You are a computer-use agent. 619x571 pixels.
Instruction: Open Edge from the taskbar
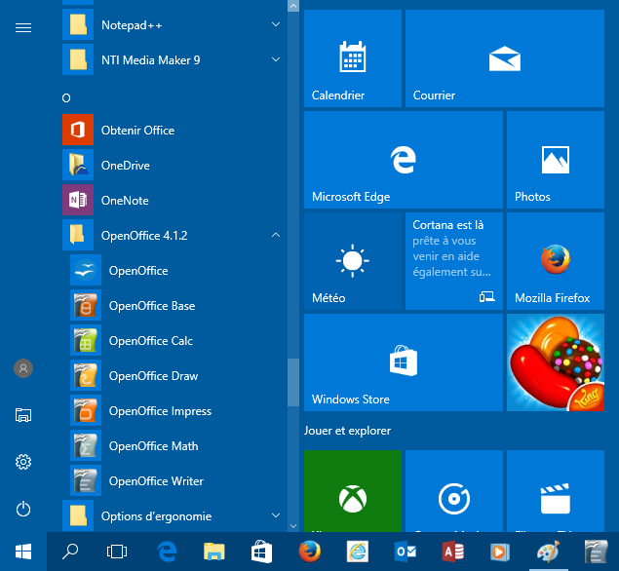point(167,552)
